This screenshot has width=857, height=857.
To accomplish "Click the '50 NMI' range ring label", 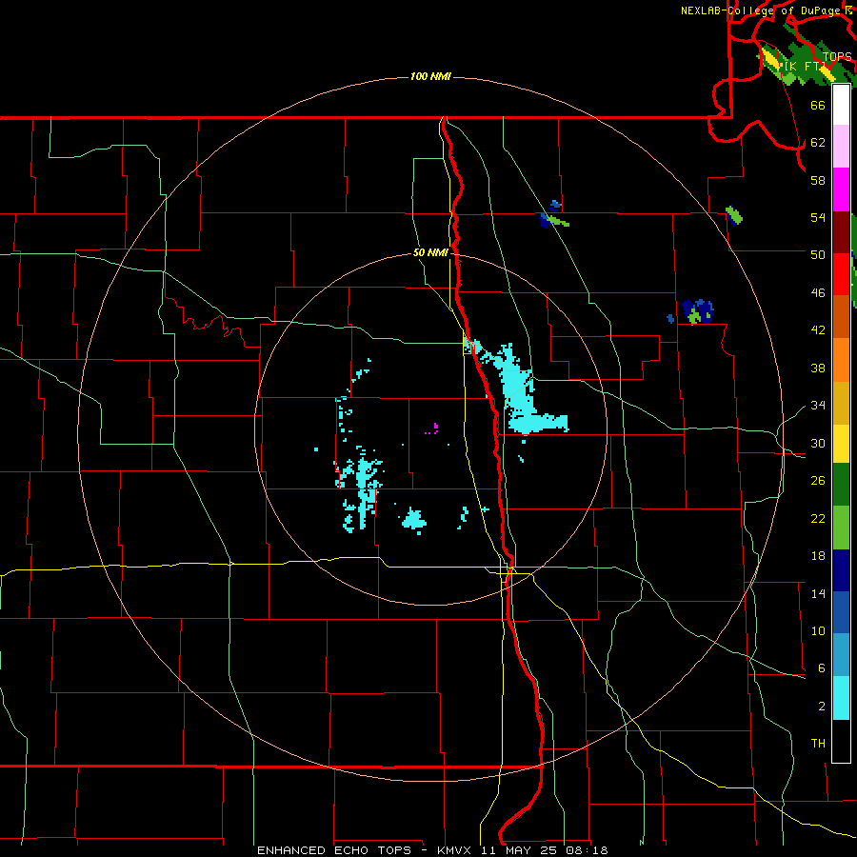I will pos(430,252).
